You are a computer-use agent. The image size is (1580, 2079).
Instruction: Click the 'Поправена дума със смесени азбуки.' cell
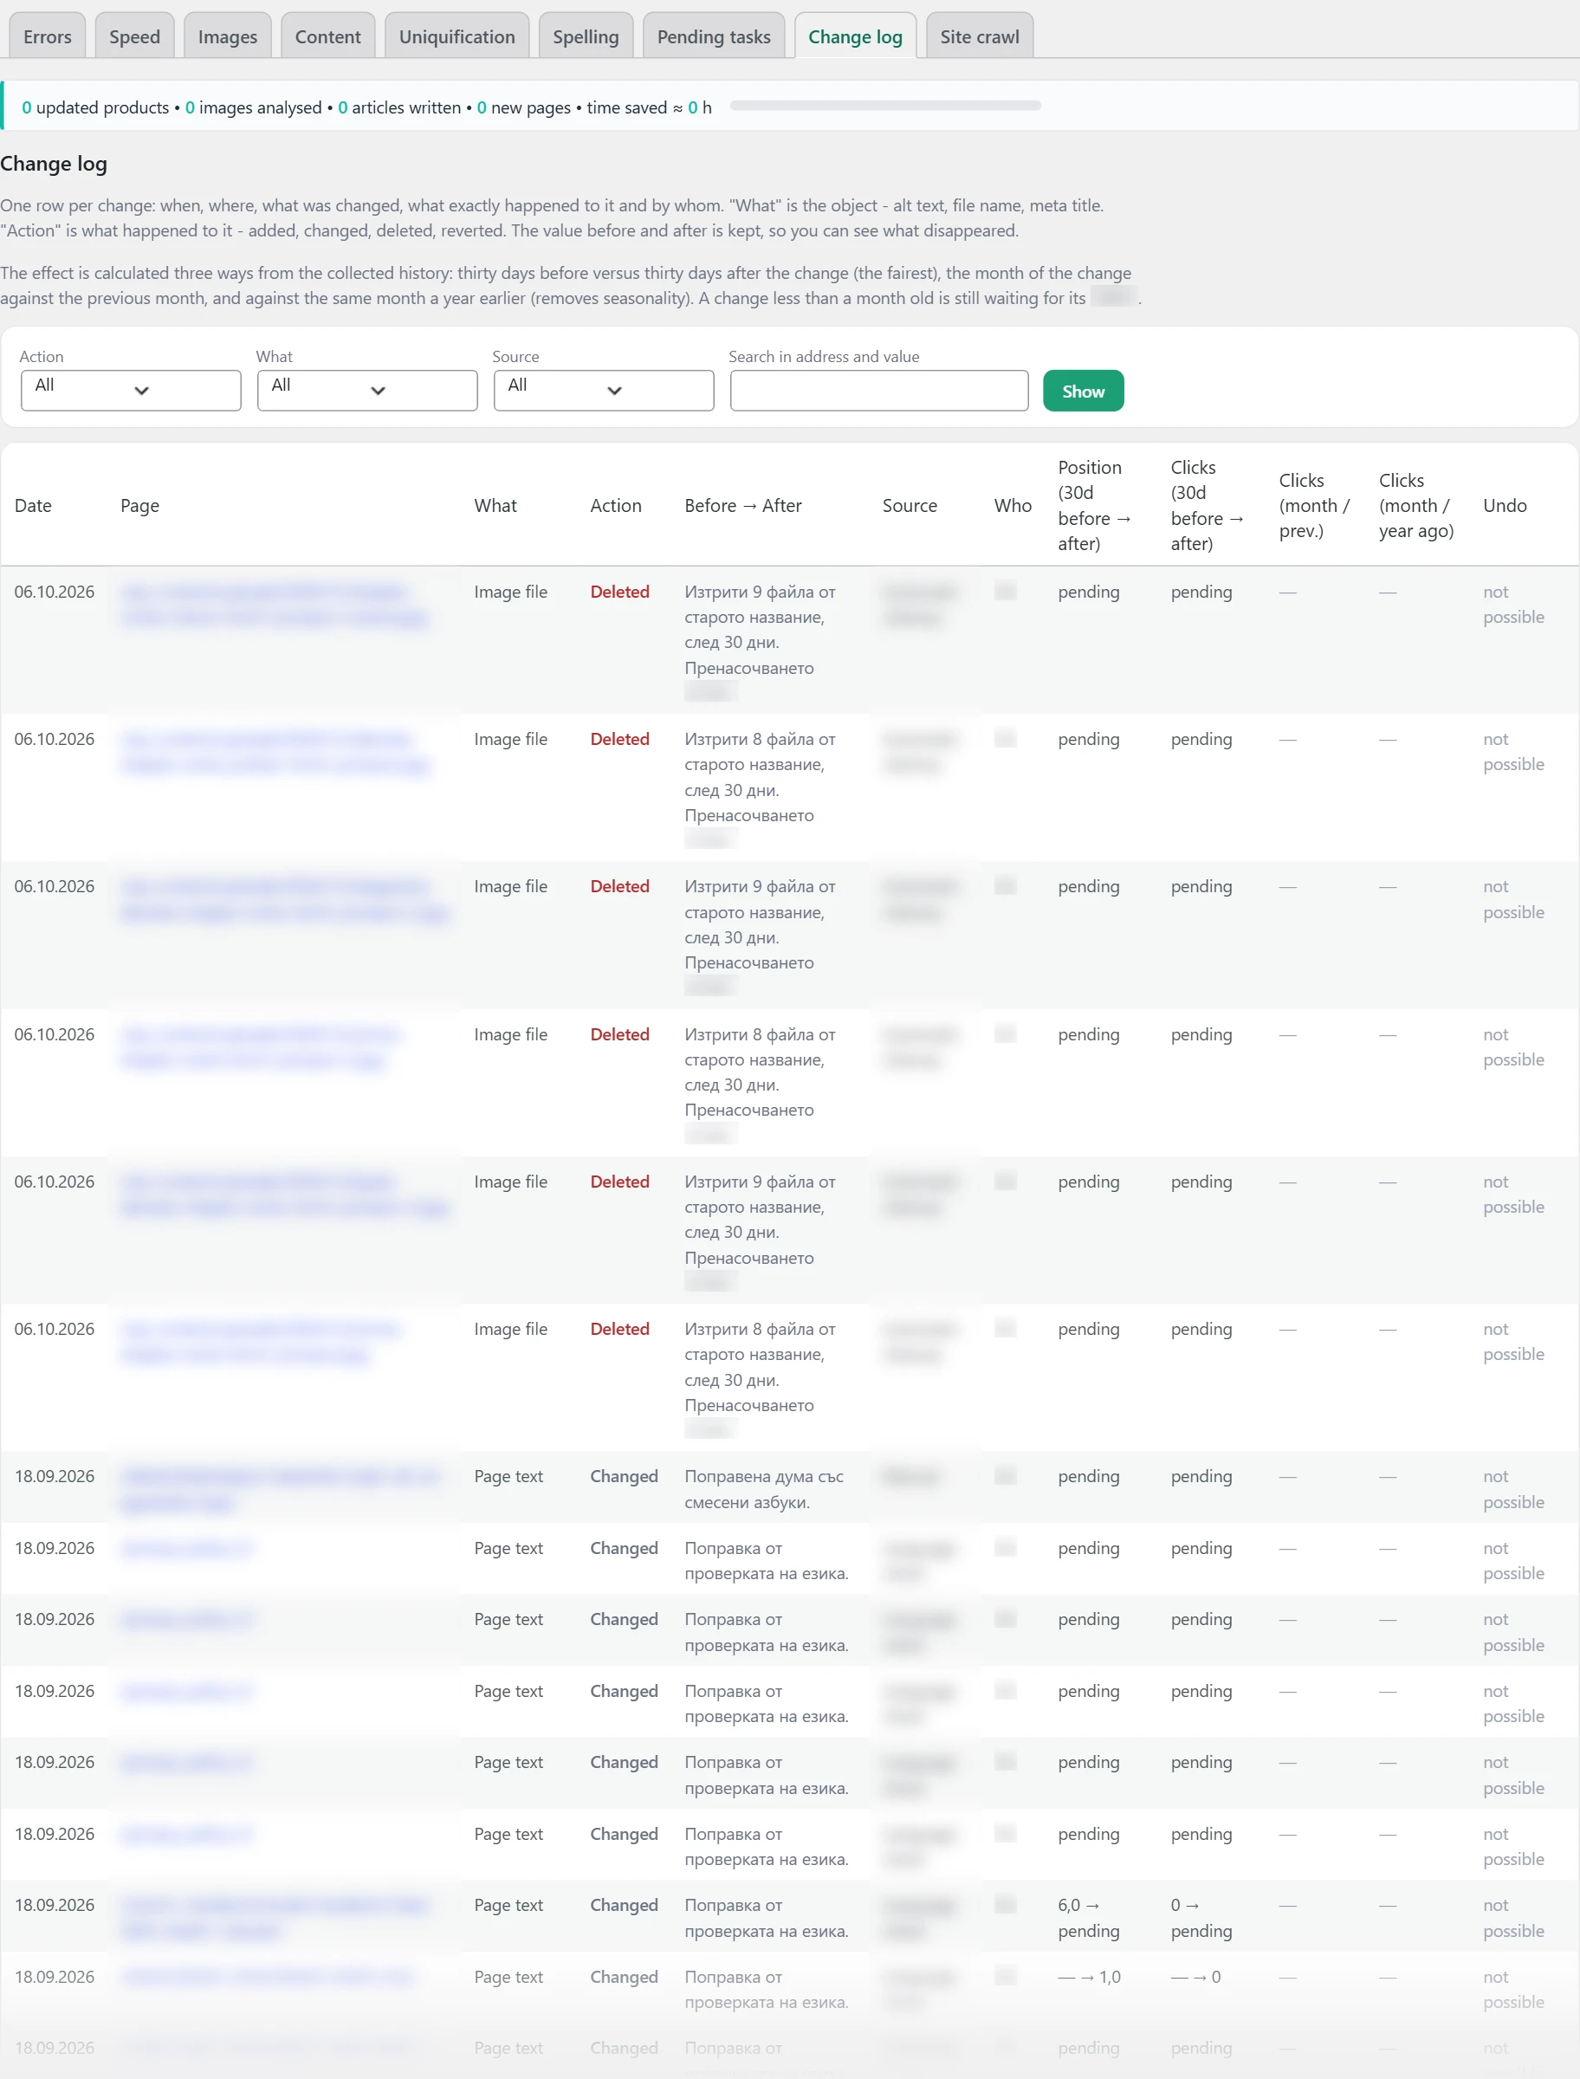pyautogui.click(x=764, y=1488)
